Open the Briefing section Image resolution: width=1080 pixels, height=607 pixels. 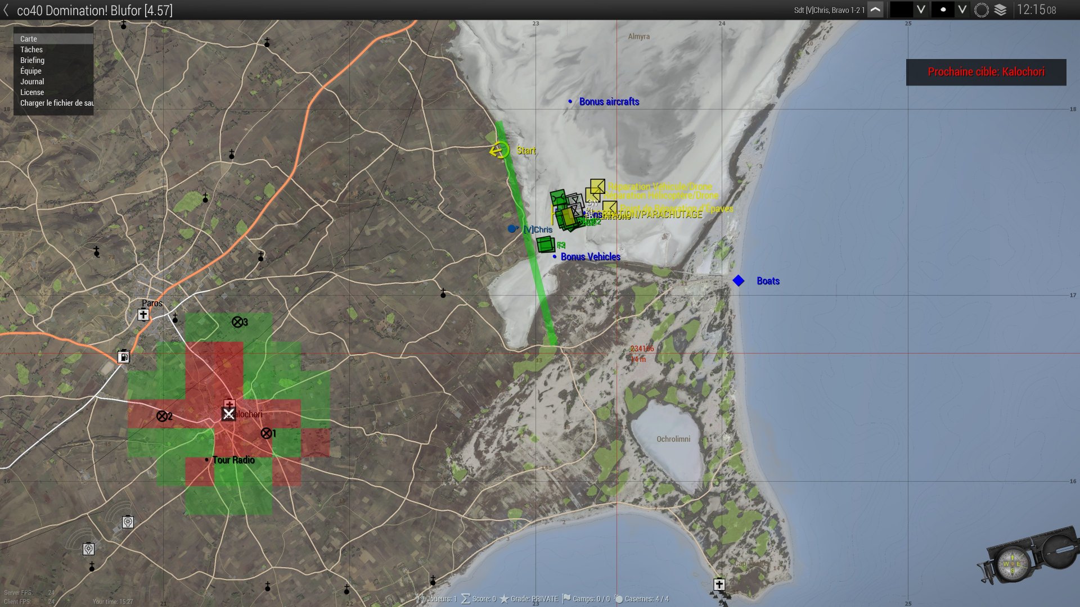point(32,60)
